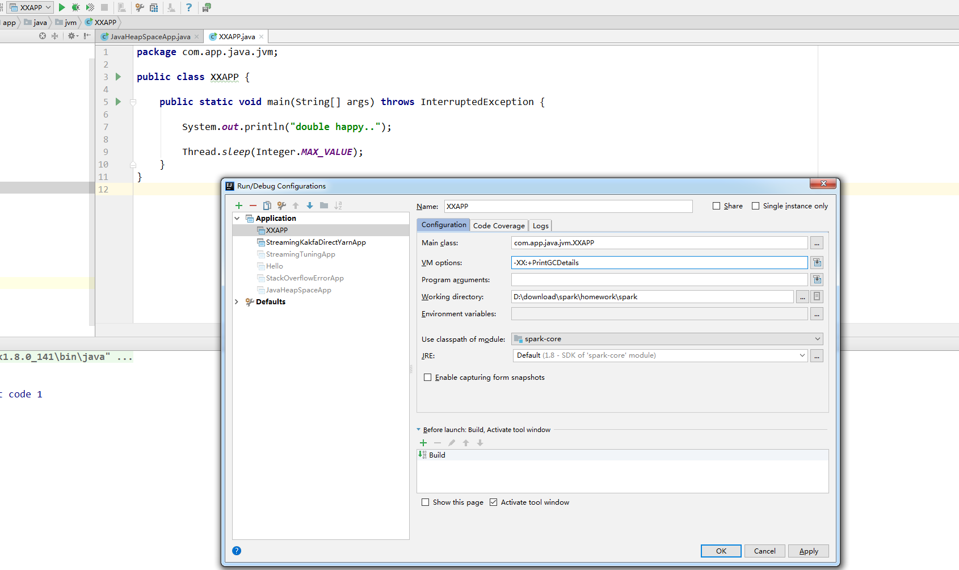Open Project Structure toolbar icon

pos(154,7)
